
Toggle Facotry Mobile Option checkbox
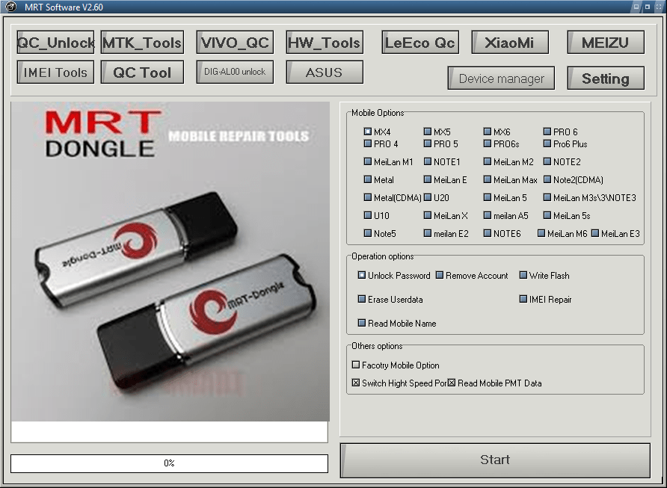356,365
